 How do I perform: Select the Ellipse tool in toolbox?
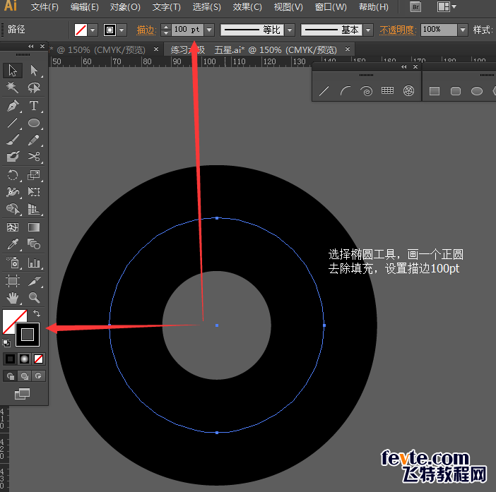34,123
